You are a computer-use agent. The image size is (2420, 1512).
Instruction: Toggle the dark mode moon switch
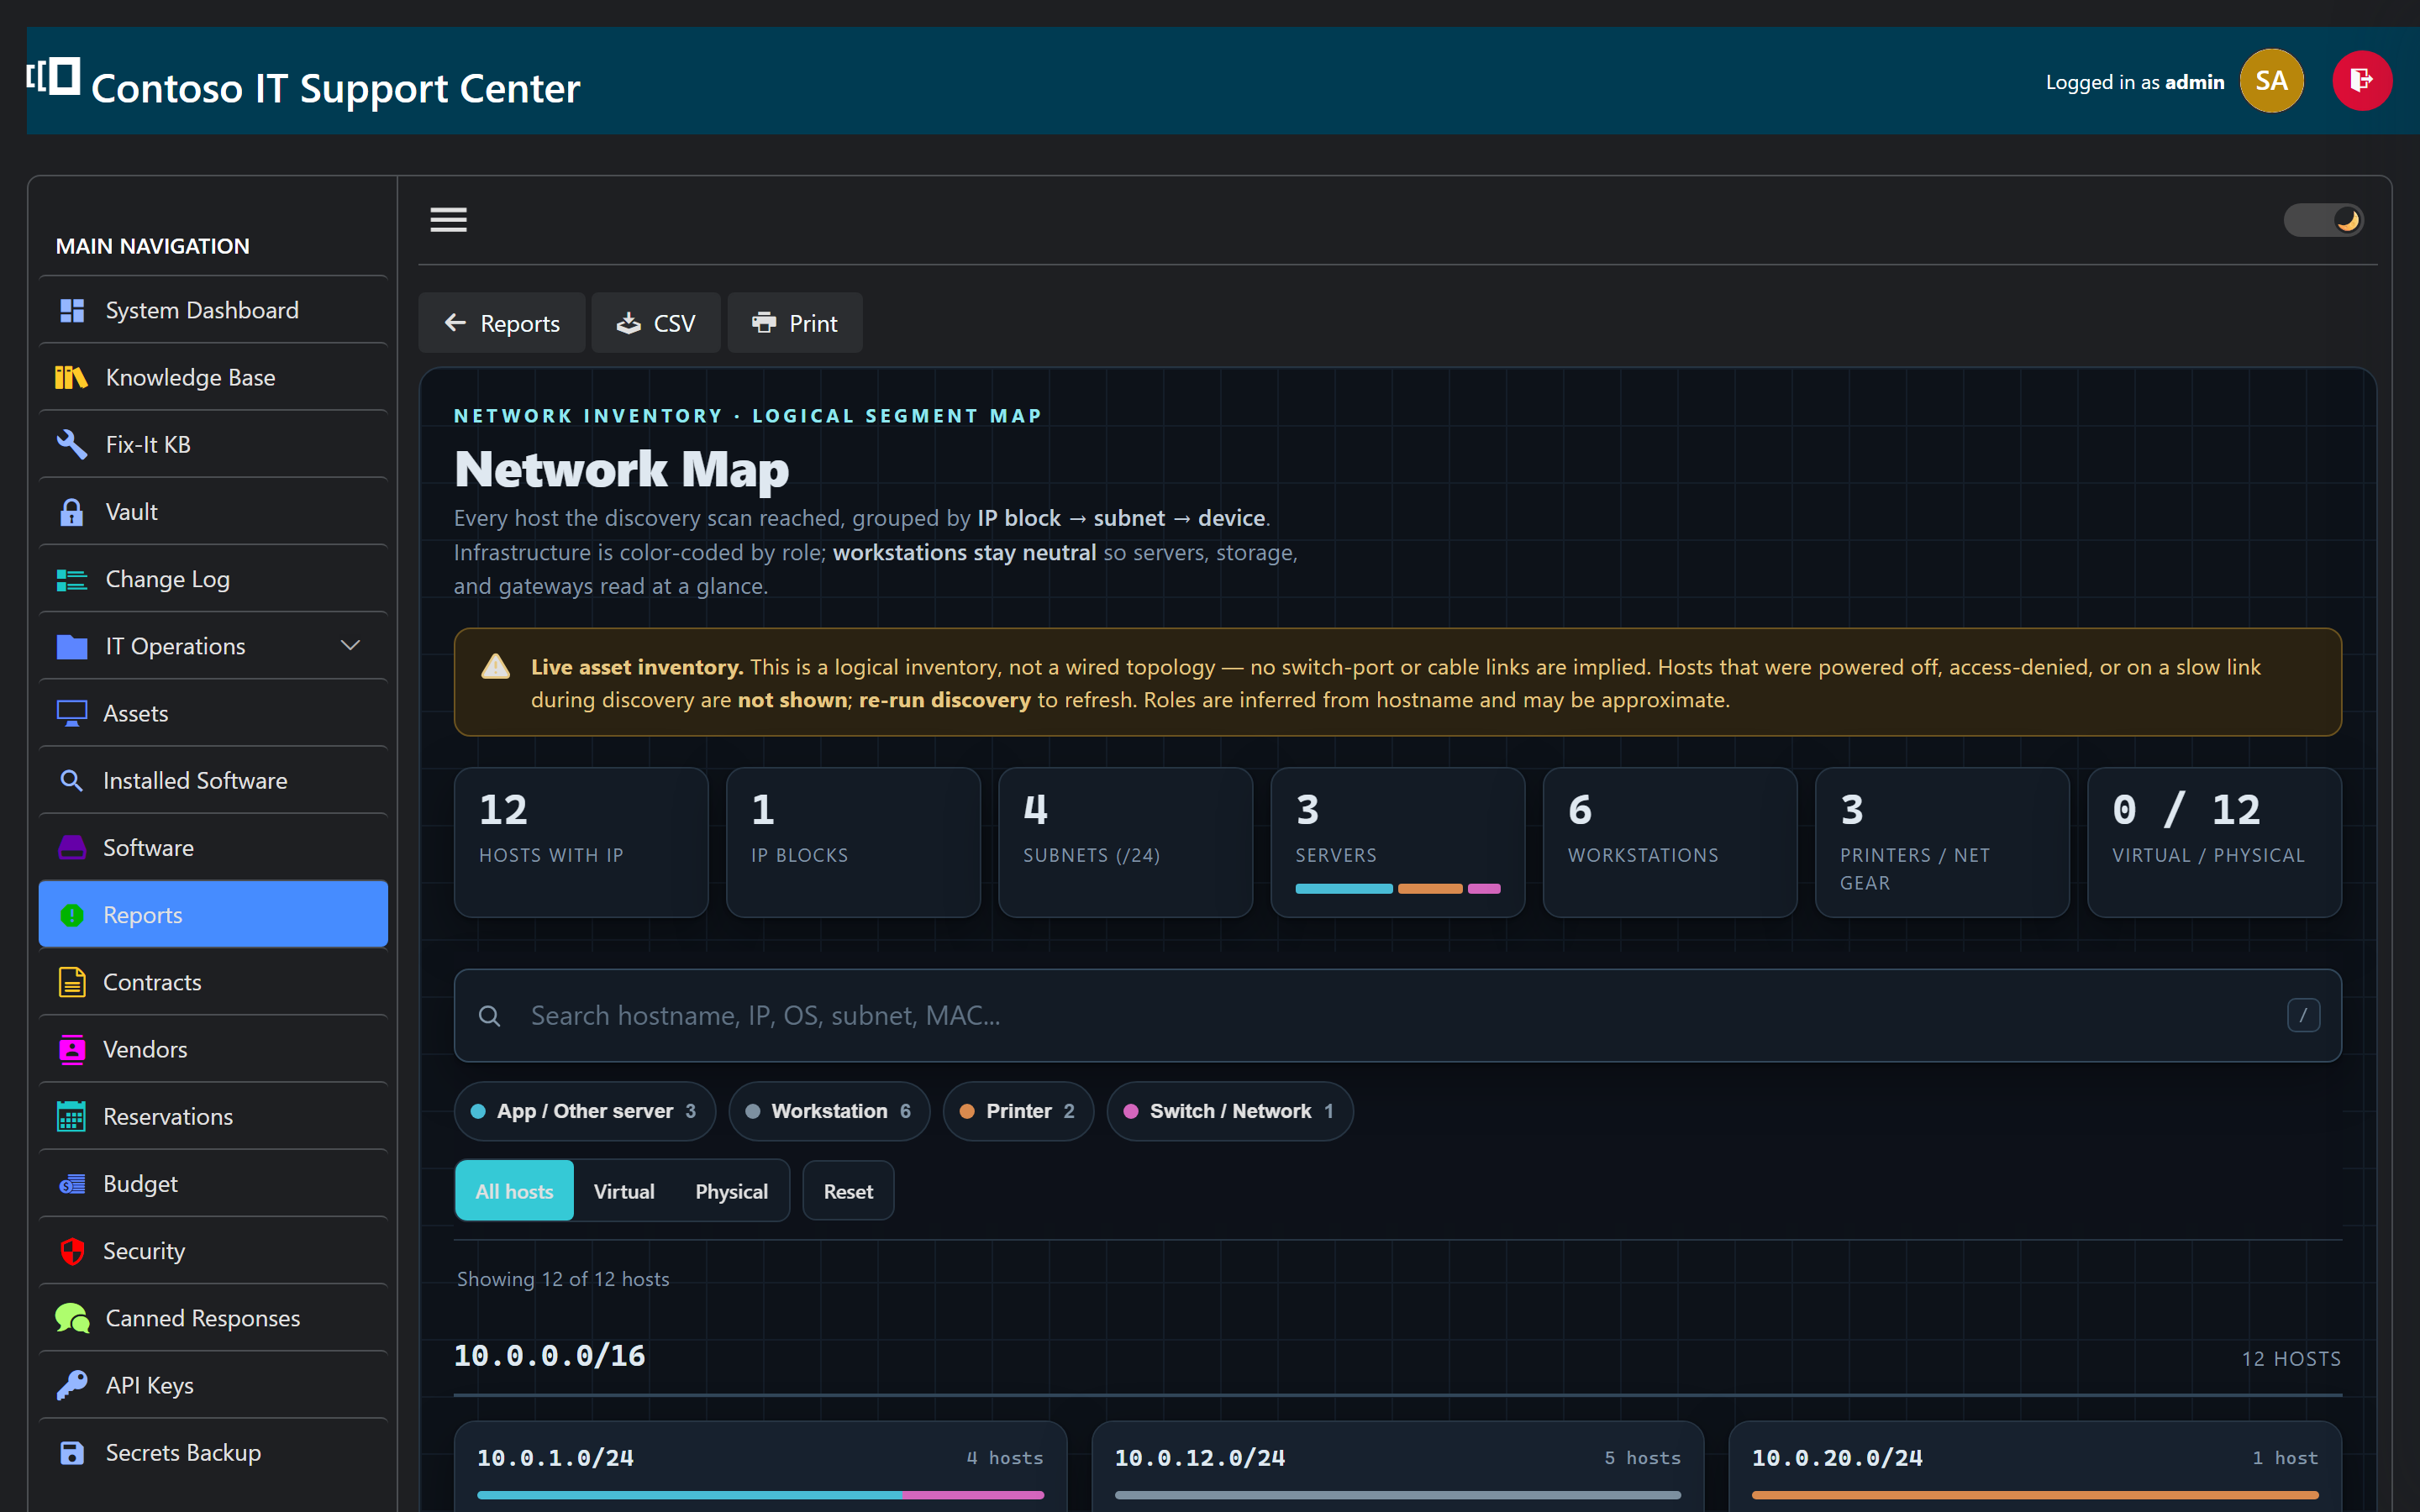click(2323, 220)
